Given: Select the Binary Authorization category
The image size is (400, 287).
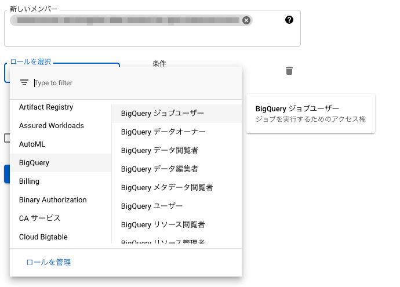Looking at the screenshot, I should coord(61,200).
